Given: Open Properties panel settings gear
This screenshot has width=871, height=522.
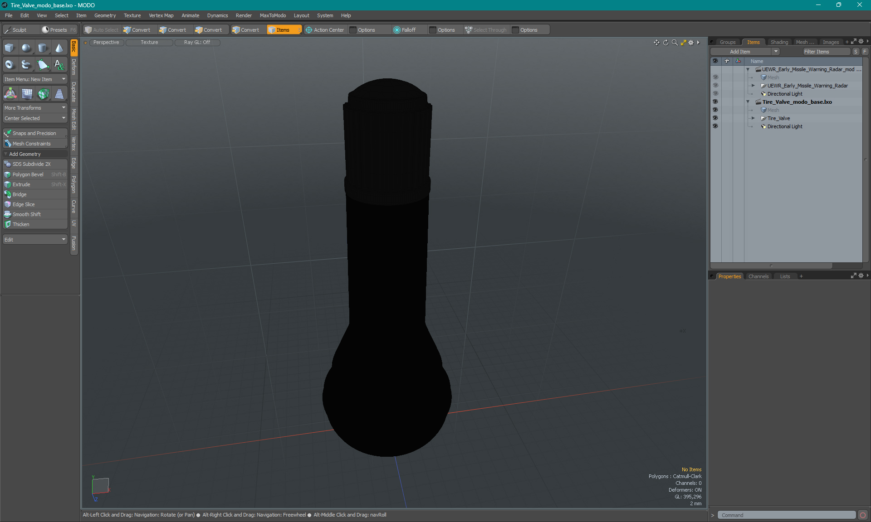Looking at the screenshot, I should click(x=861, y=275).
